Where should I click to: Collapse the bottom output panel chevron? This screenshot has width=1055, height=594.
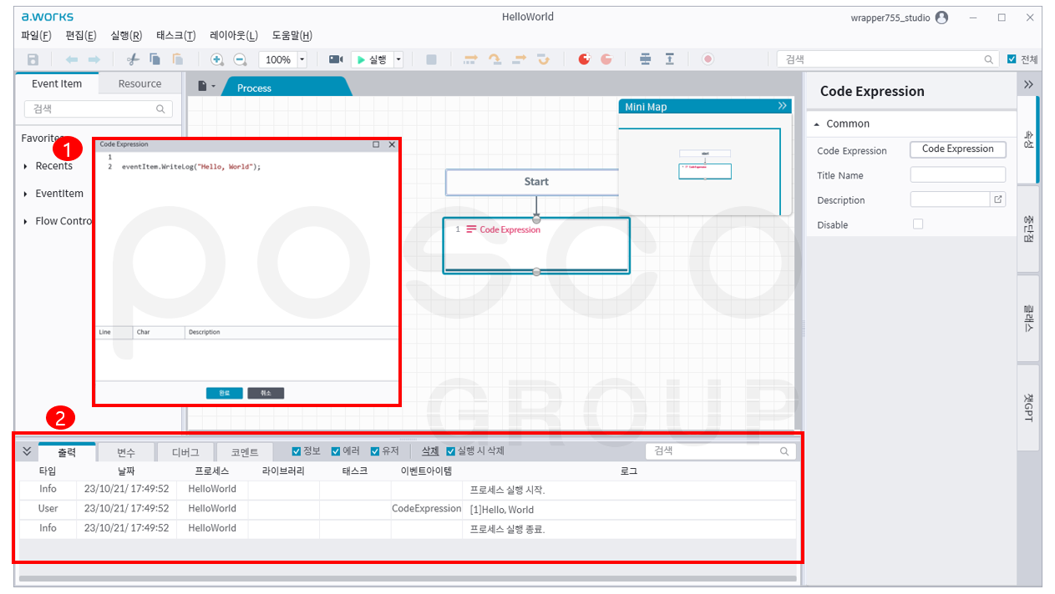click(27, 451)
